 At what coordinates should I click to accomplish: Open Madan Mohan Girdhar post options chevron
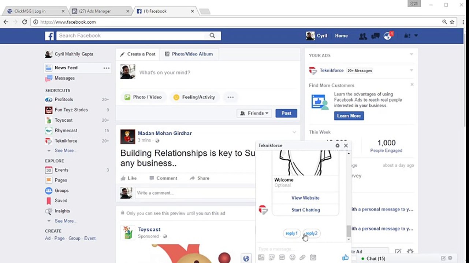click(x=294, y=132)
